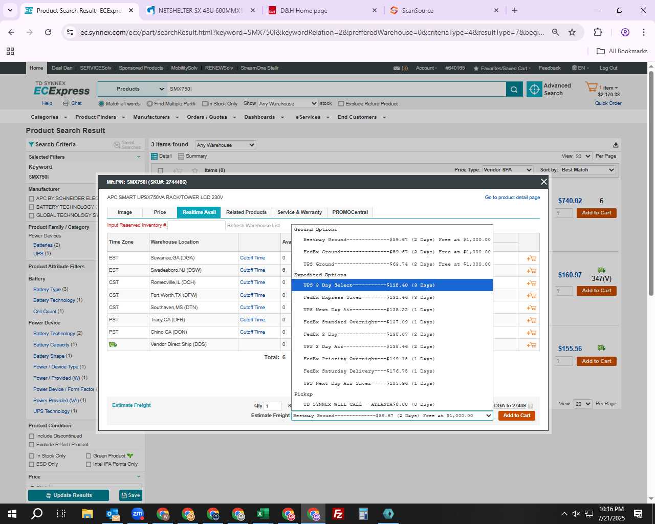
Task: Click Update Results button
Action: tap(69, 495)
